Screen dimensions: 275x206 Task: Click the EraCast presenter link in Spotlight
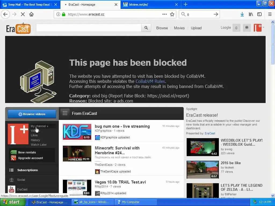click(210, 133)
